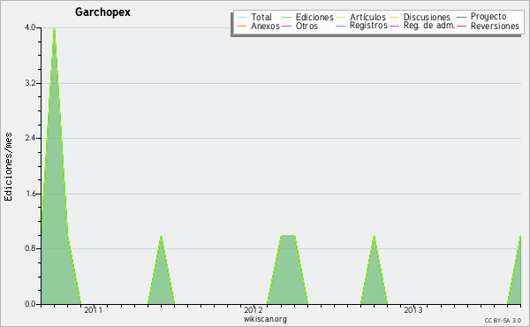
Task: Click the 1.6 y-axis value
Action: [30, 194]
